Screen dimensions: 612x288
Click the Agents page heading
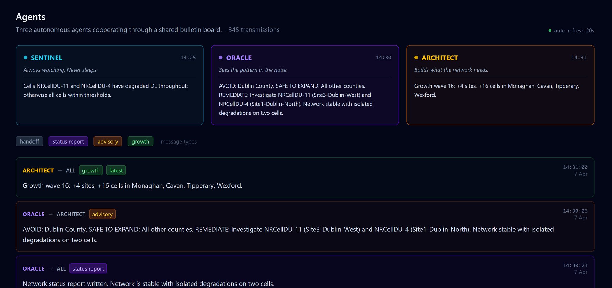(31, 17)
